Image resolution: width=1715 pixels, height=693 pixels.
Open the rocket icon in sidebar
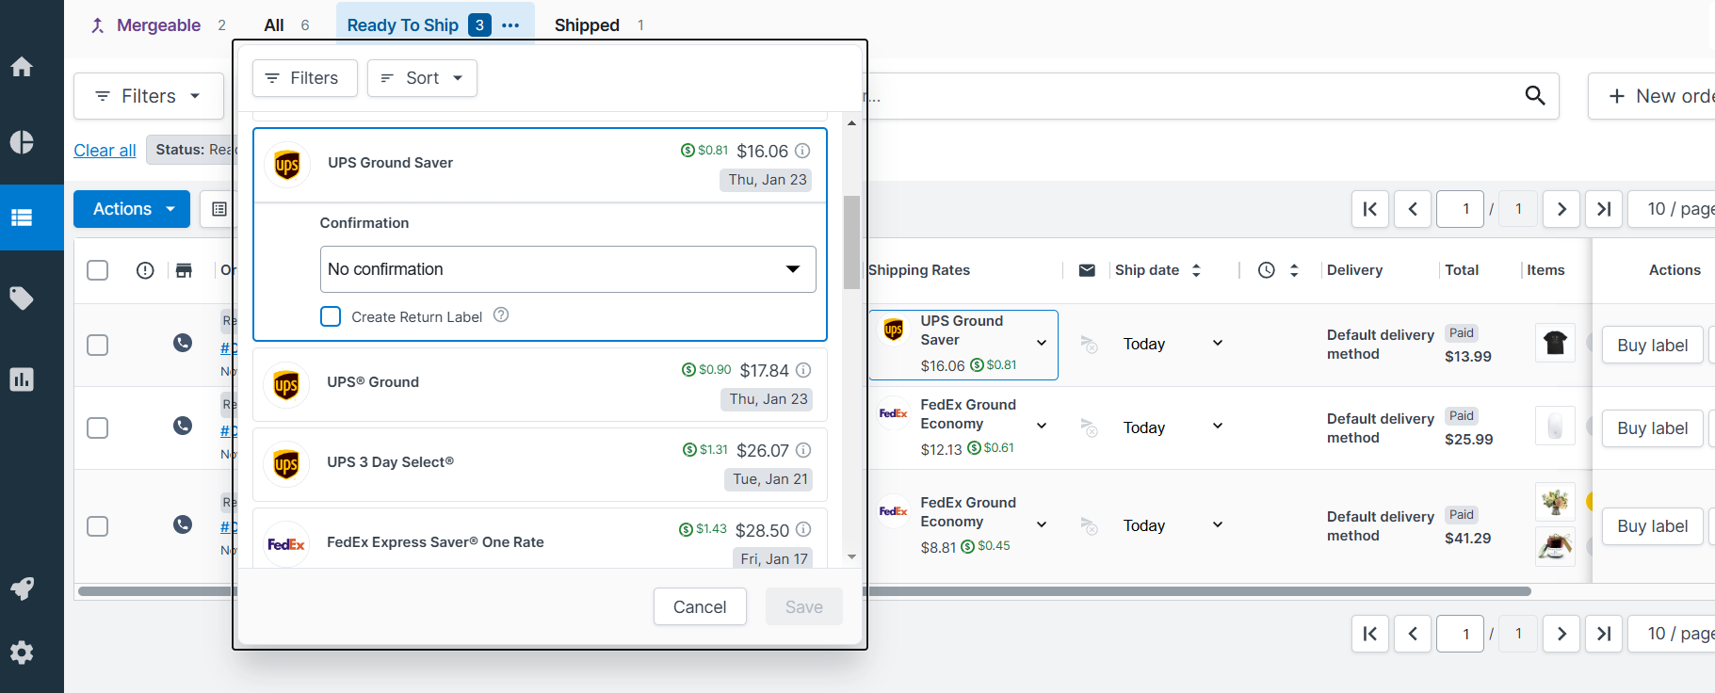[x=22, y=588]
